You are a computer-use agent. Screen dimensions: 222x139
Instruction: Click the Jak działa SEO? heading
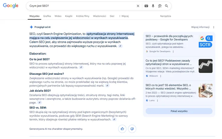40,91
